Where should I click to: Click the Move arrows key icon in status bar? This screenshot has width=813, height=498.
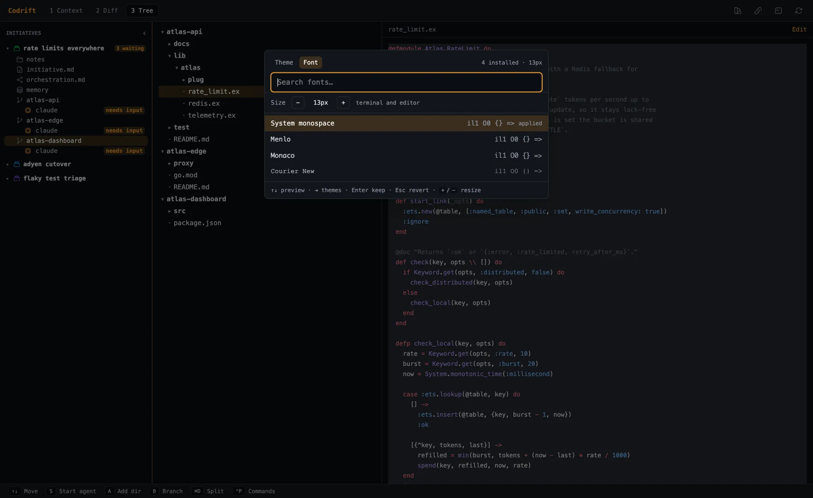coord(15,491)
